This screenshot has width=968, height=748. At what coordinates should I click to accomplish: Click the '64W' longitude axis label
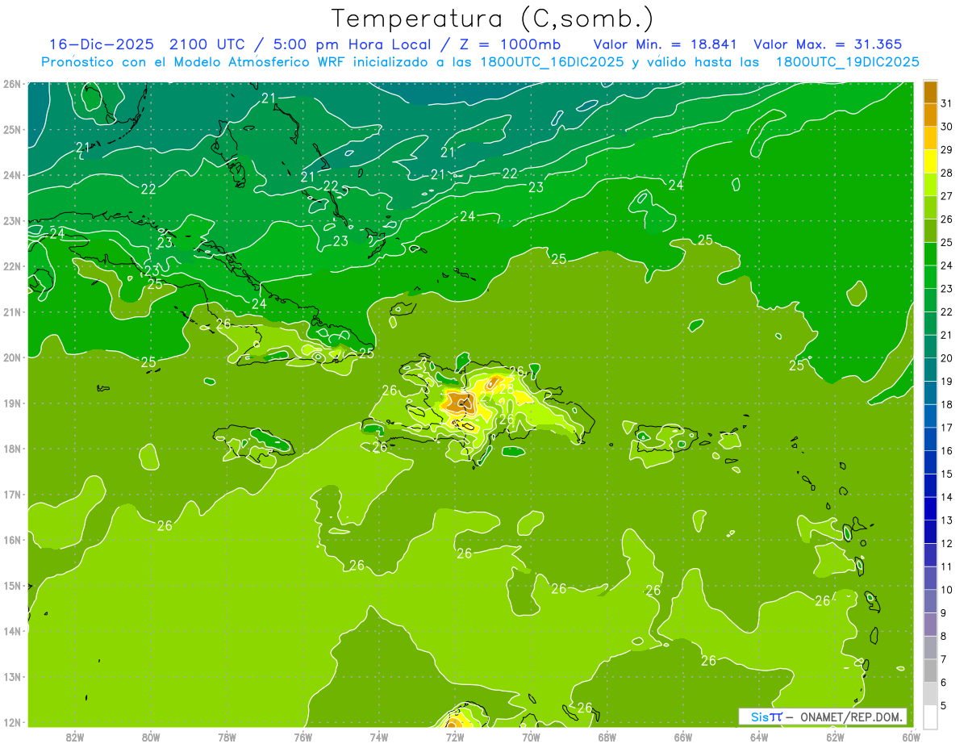click(759, 737)
